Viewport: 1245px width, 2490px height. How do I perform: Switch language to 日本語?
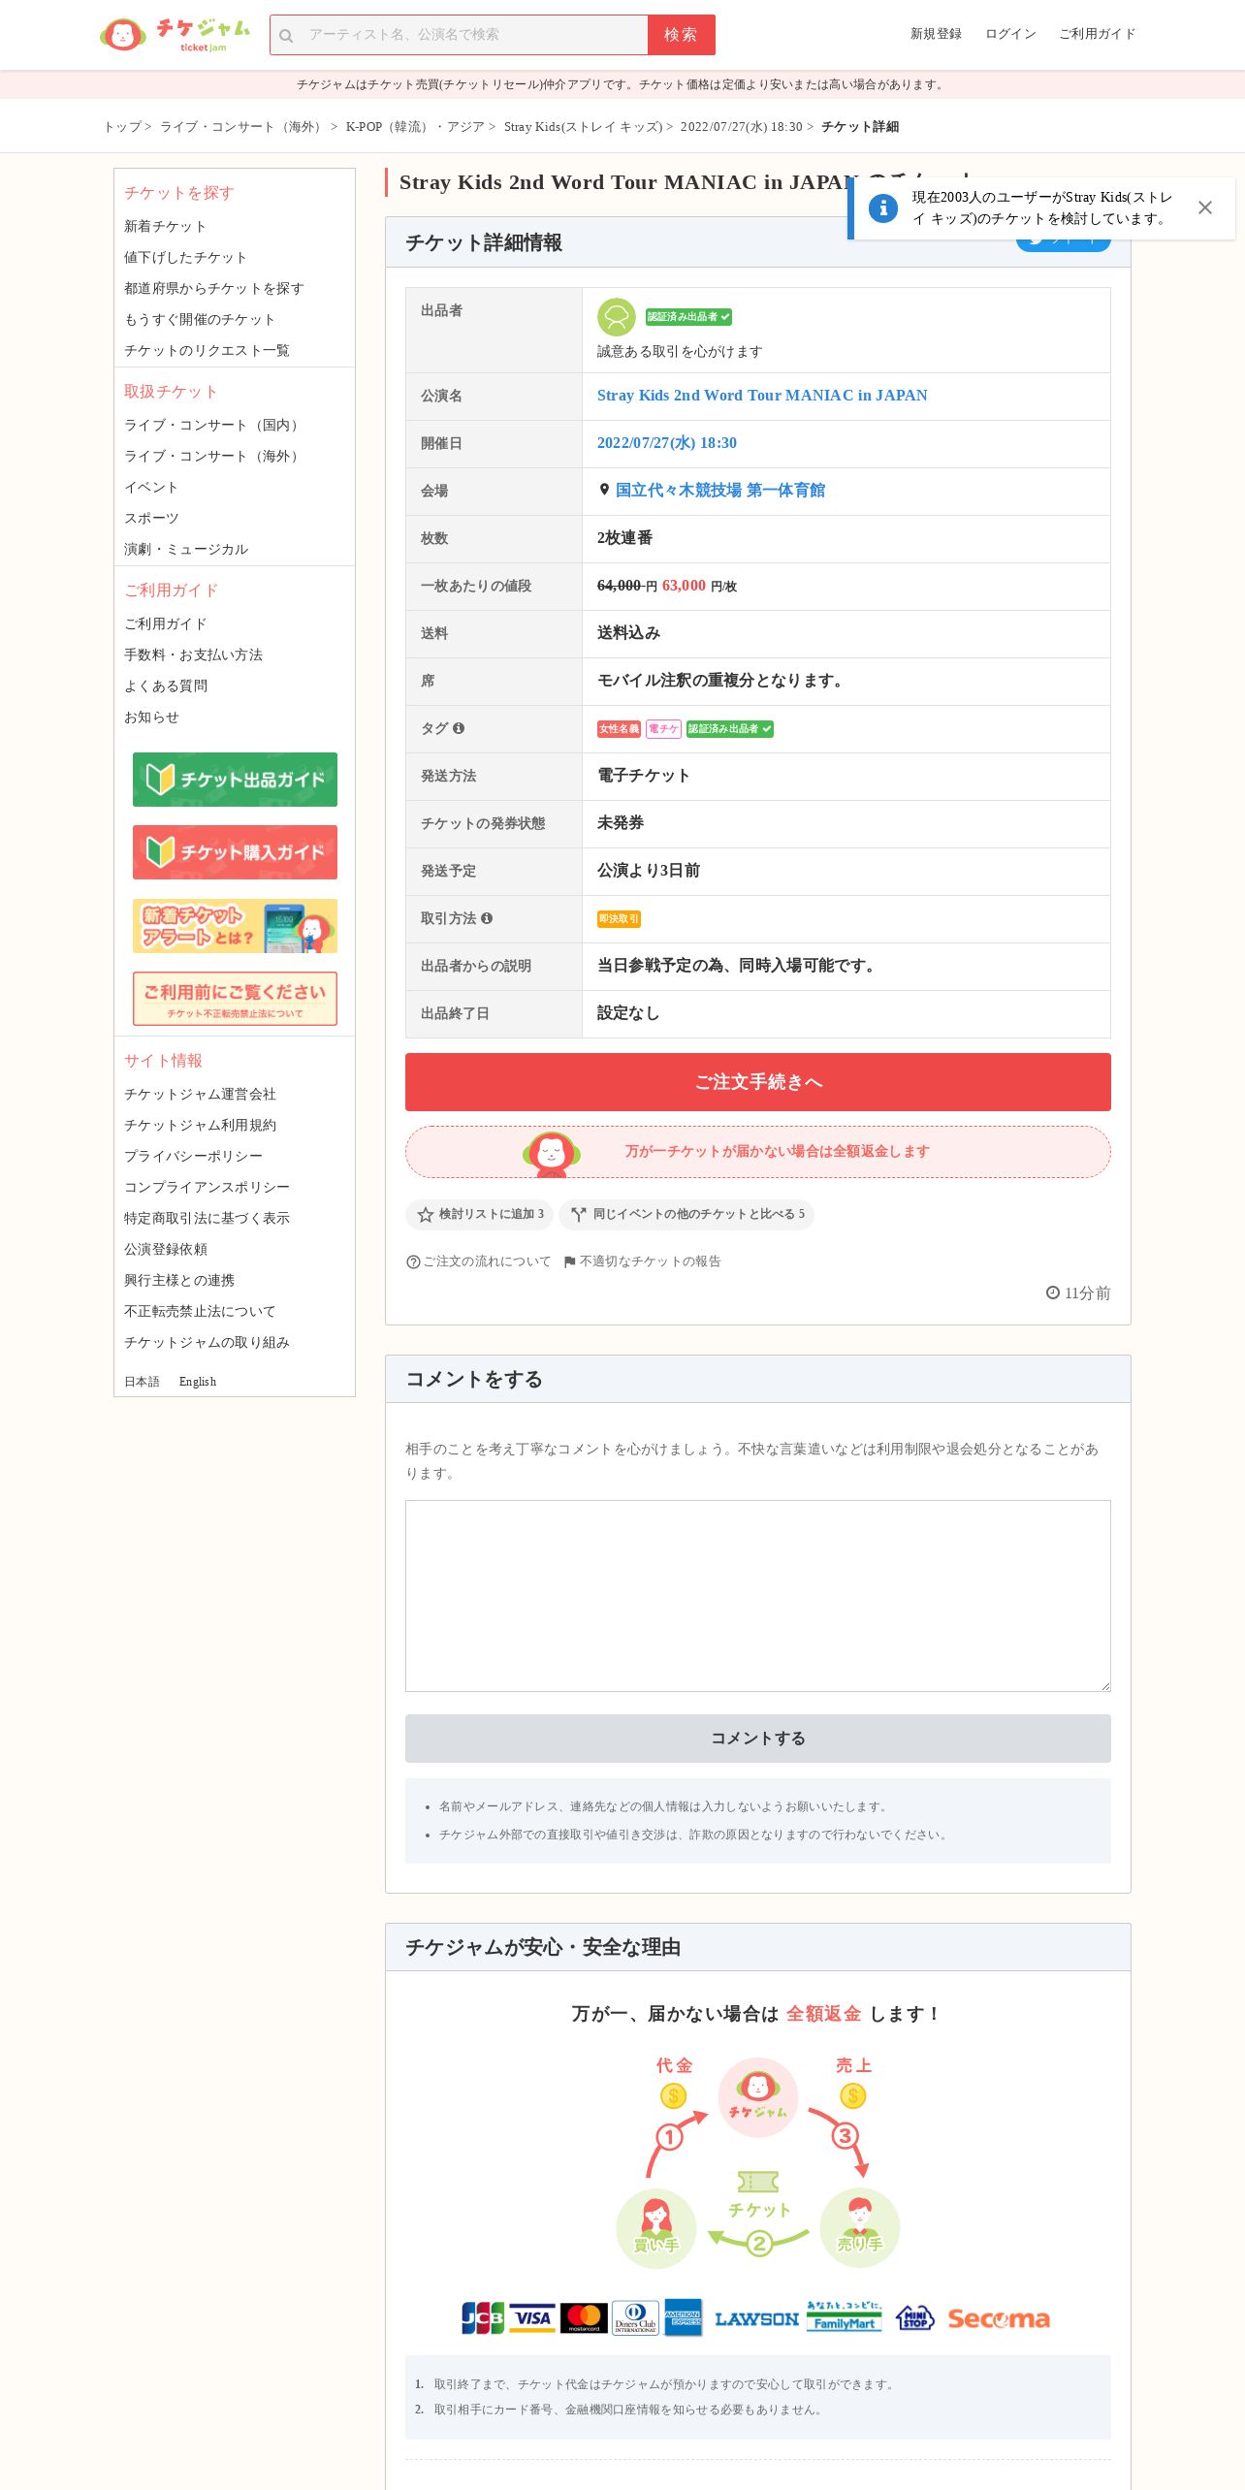142,1382
